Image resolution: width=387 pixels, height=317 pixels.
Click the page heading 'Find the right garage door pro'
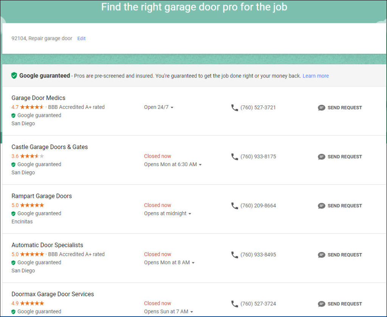pos(194,7)
